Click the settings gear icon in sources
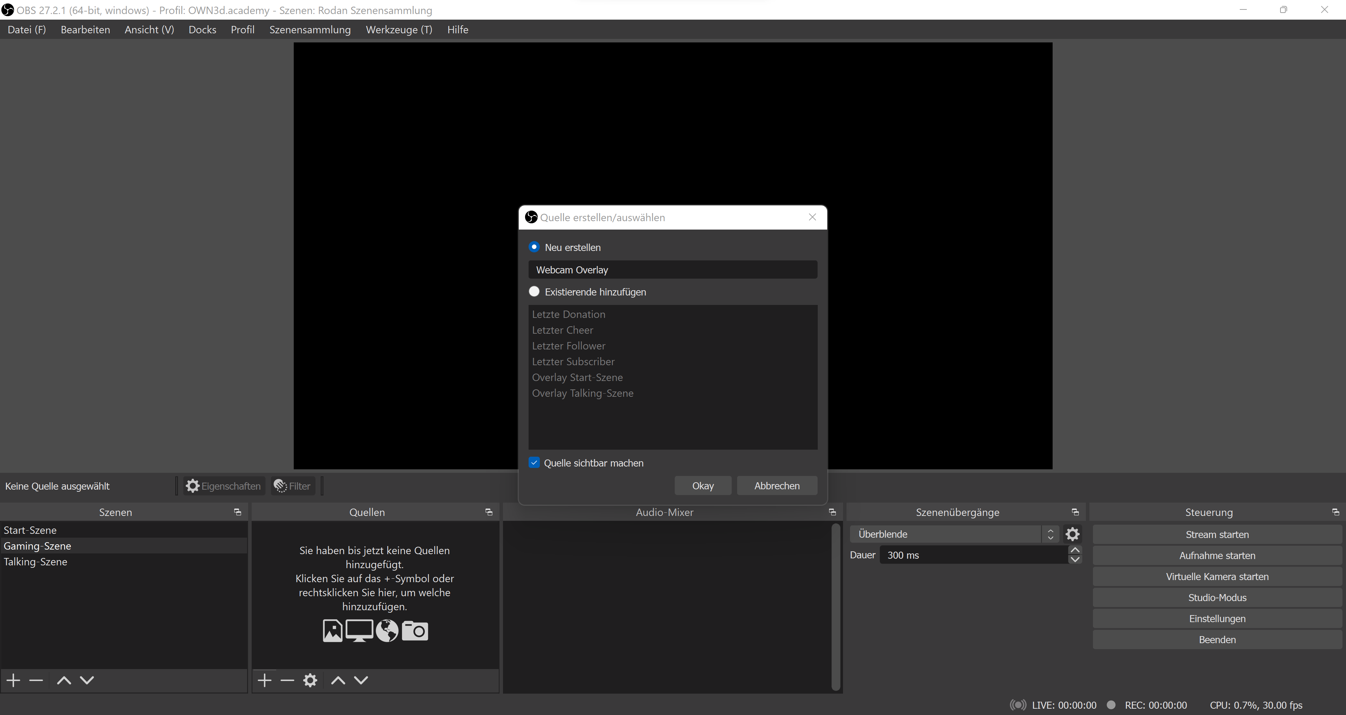1346x715 pixels. (310, 680)
